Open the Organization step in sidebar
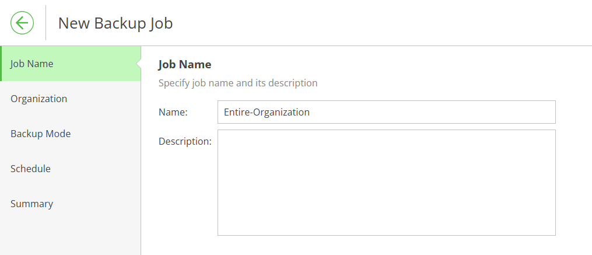 70,99
